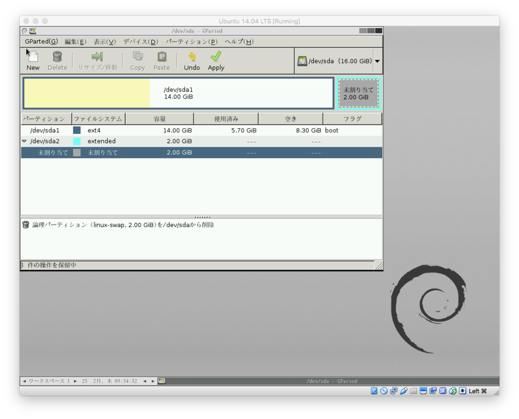This screenshot has width=519, height=419.
Task: Click the 空き column header
Action: [x=290, y=119]
